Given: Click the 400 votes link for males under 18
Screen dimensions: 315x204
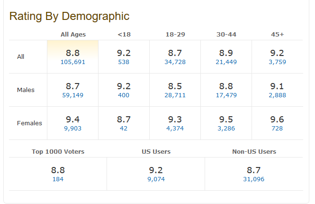Looking at the screenshot, I should point(124,95).
